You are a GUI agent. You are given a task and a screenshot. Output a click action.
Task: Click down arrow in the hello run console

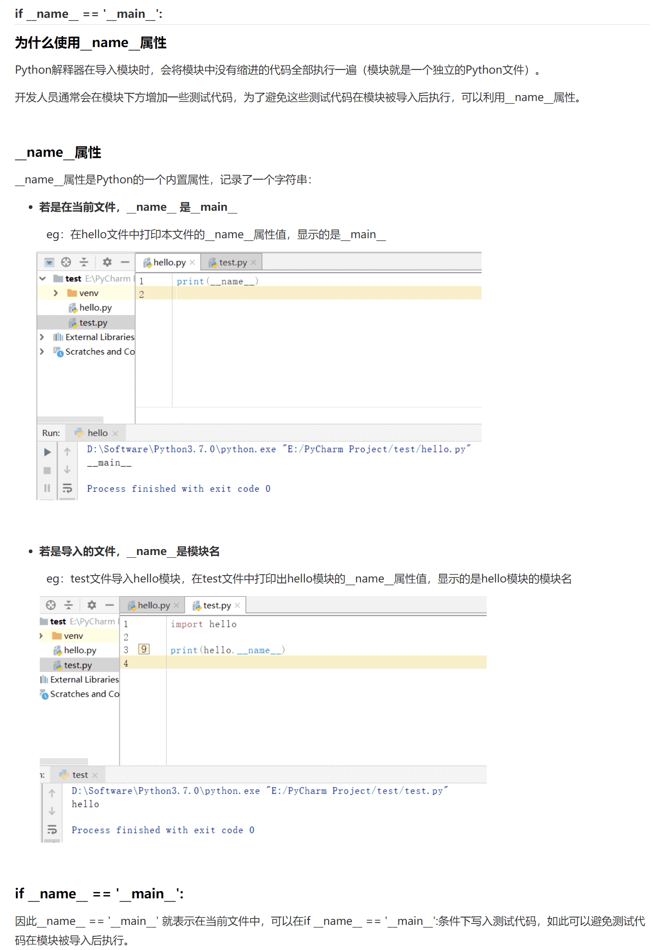click(x=67, y=470)
